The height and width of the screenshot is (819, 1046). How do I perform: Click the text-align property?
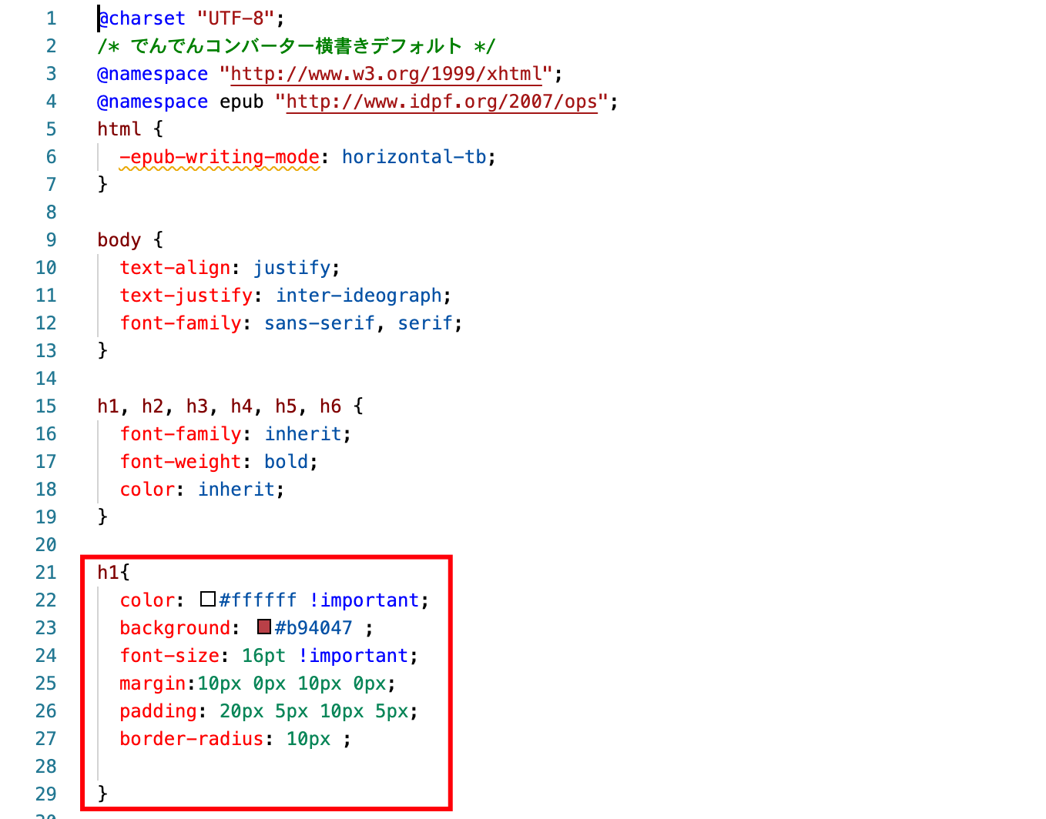(175, 268)
